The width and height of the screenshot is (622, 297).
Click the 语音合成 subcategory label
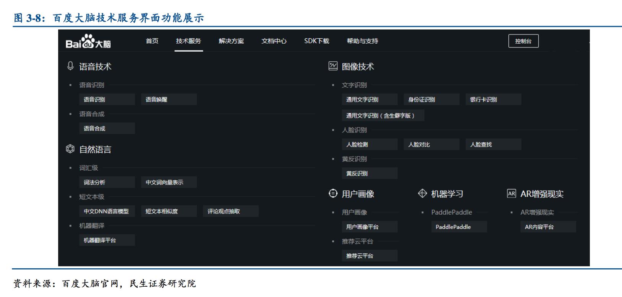point(91,114)
